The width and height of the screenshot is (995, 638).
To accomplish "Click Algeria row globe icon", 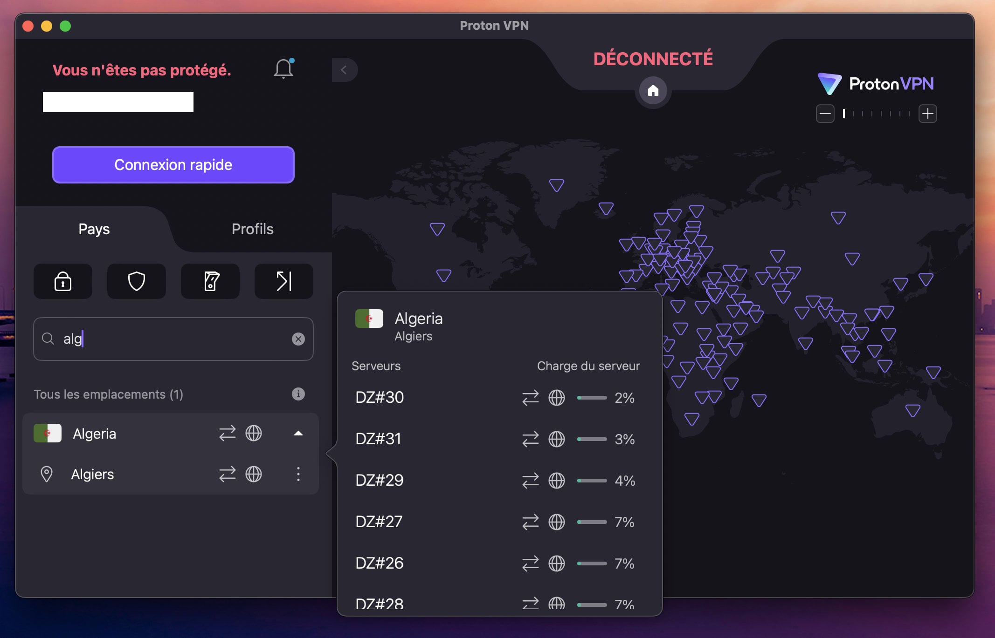I will pos(254,434).
